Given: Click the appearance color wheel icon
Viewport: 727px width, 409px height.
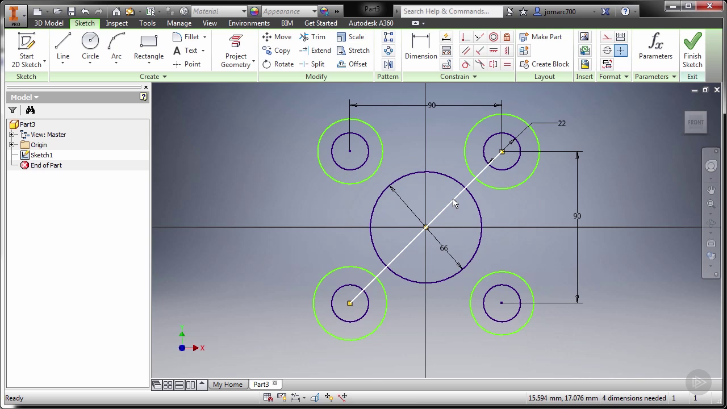Looking at the screenshot, I should pyautogui.click(x=254, y=11).
